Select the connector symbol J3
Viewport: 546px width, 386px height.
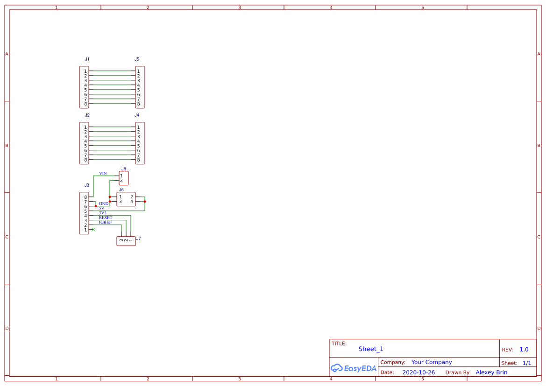84,213
